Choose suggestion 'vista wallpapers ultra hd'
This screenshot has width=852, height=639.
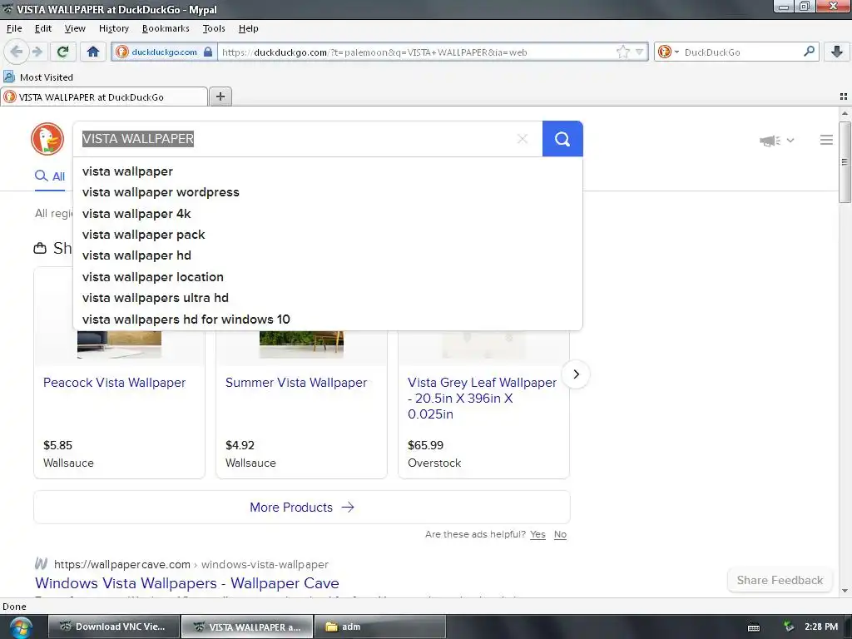tap(328, 298)
